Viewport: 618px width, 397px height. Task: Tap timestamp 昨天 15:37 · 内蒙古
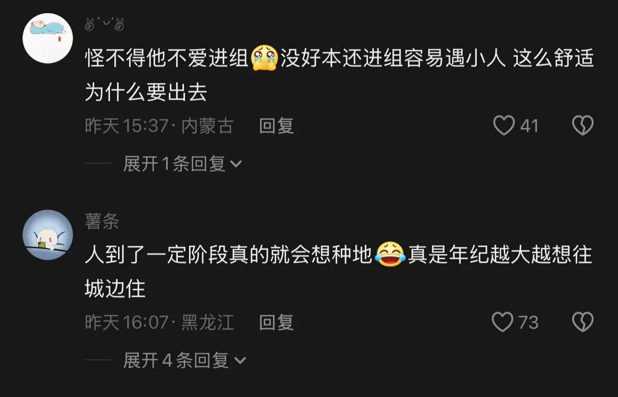159,126
